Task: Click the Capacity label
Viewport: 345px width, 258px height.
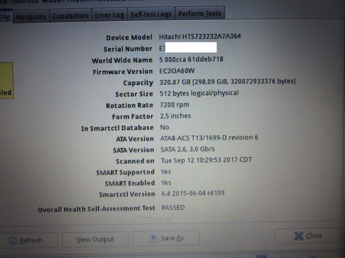Action: pyautogui.click(x=138, y=83)
